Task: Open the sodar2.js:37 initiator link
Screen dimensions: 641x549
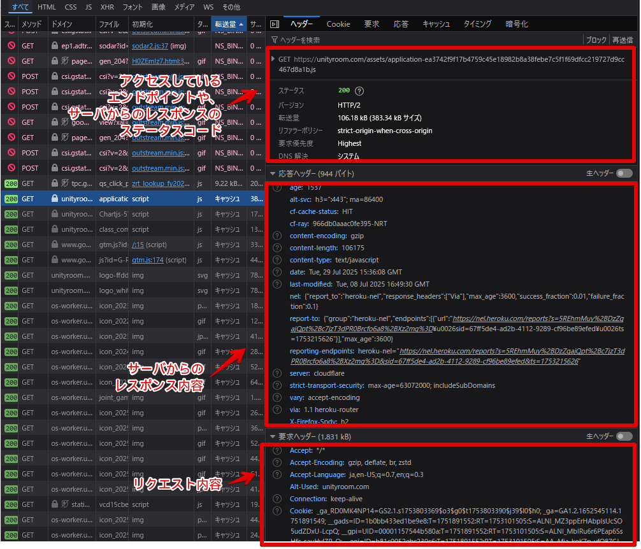Action: [150, 46]
